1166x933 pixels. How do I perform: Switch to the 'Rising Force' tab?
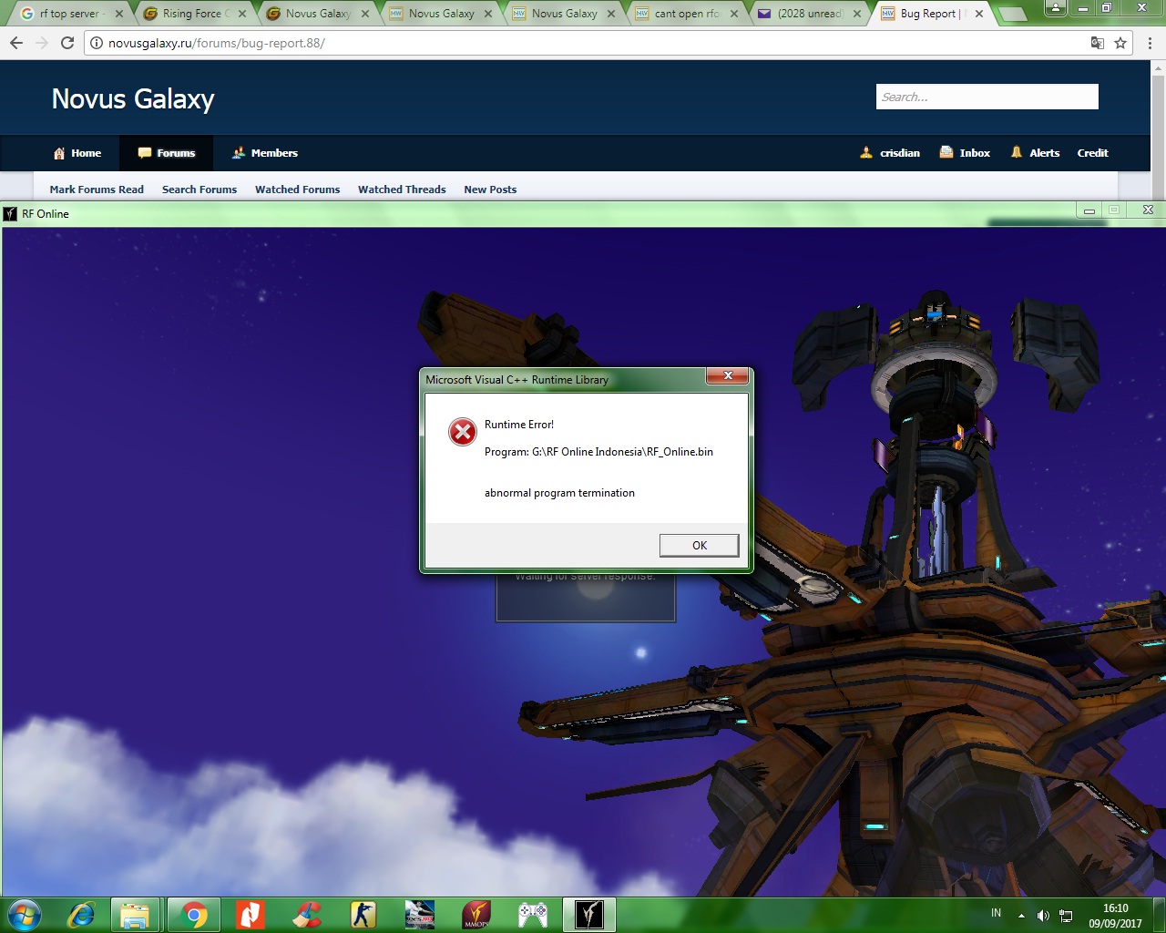pyautogui.click(x=192, y=14)
